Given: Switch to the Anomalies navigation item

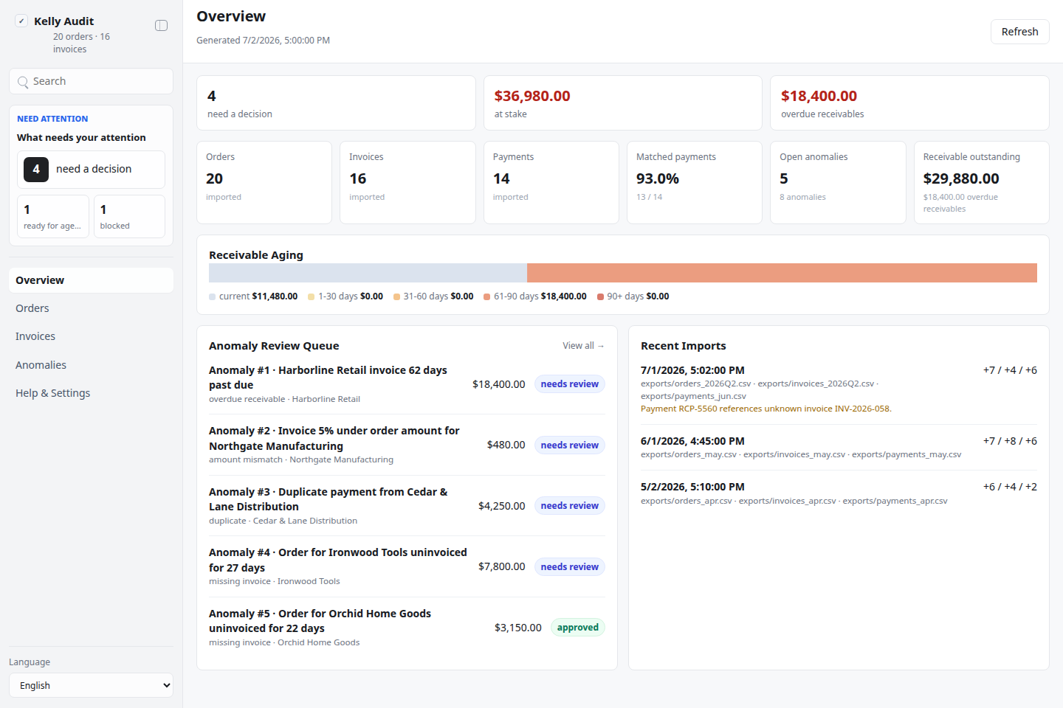Looking at the screenshot, I should click(x=91, y=365).
